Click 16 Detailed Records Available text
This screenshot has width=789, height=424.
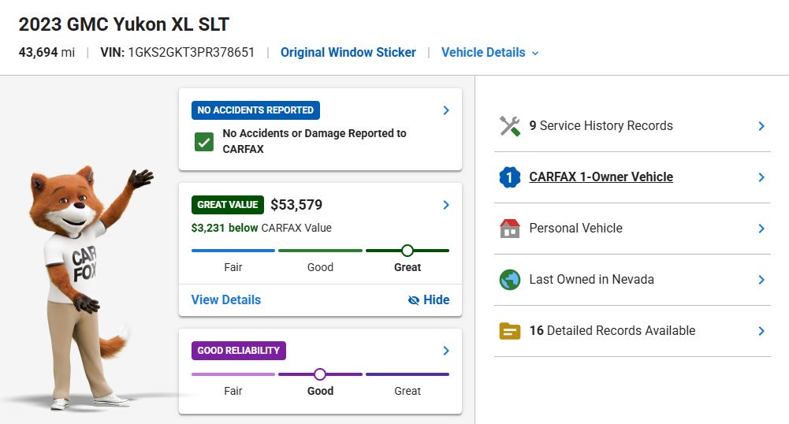pyautogui.click(x=612, y=331)
